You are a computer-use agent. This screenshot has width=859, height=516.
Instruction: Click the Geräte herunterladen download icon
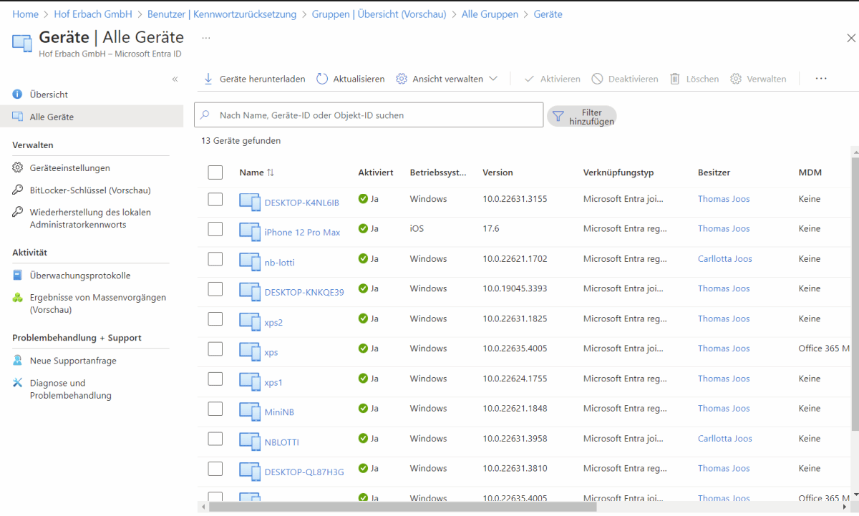click(x=208, y=79)
